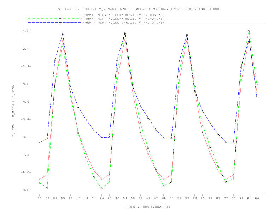Click x-axis tick label 18
This screenshot has height=216, width=280.
[86, 198]
